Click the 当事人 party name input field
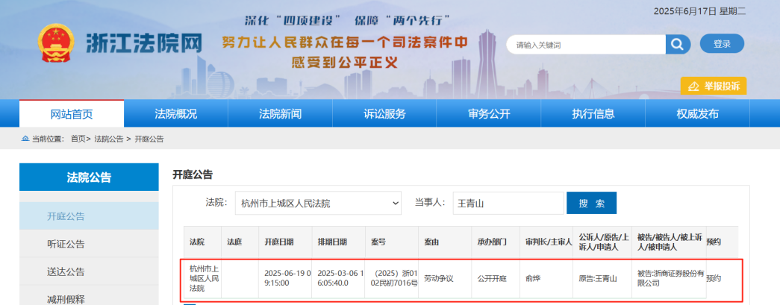 click(x=508, y=203)
